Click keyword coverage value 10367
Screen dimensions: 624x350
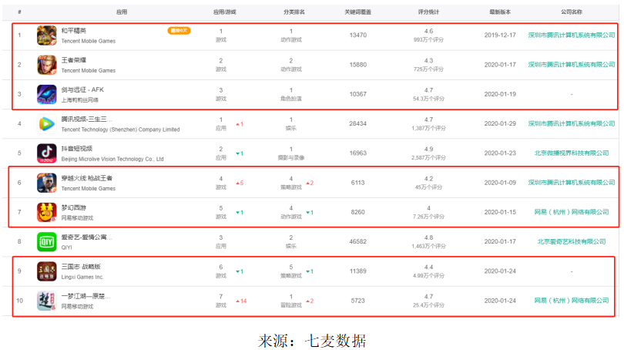[x=357, y=94]
